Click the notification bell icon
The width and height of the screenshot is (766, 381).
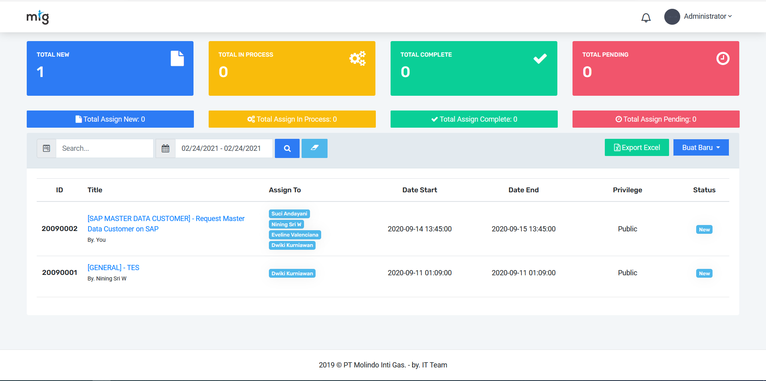[x=646, y=18]
